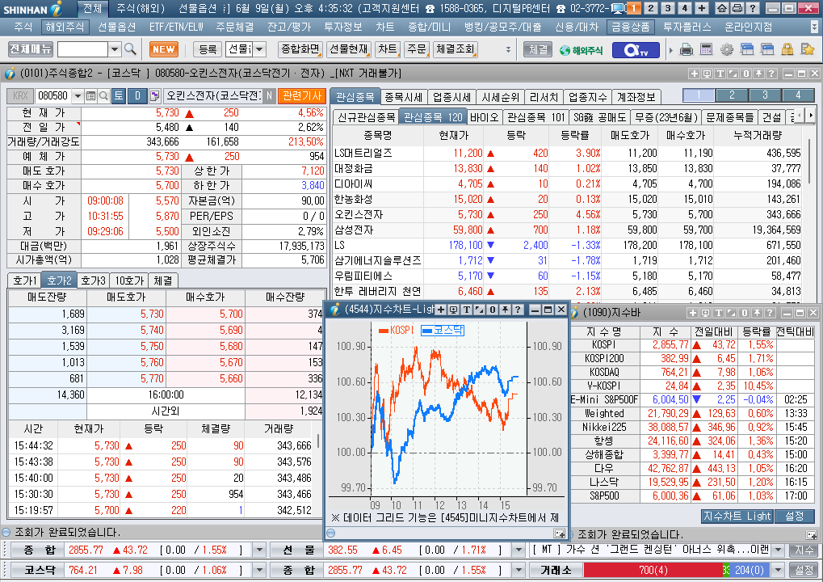Open stock code 080580 dropdown arrow
823x582 pixels.
[78, 95]
